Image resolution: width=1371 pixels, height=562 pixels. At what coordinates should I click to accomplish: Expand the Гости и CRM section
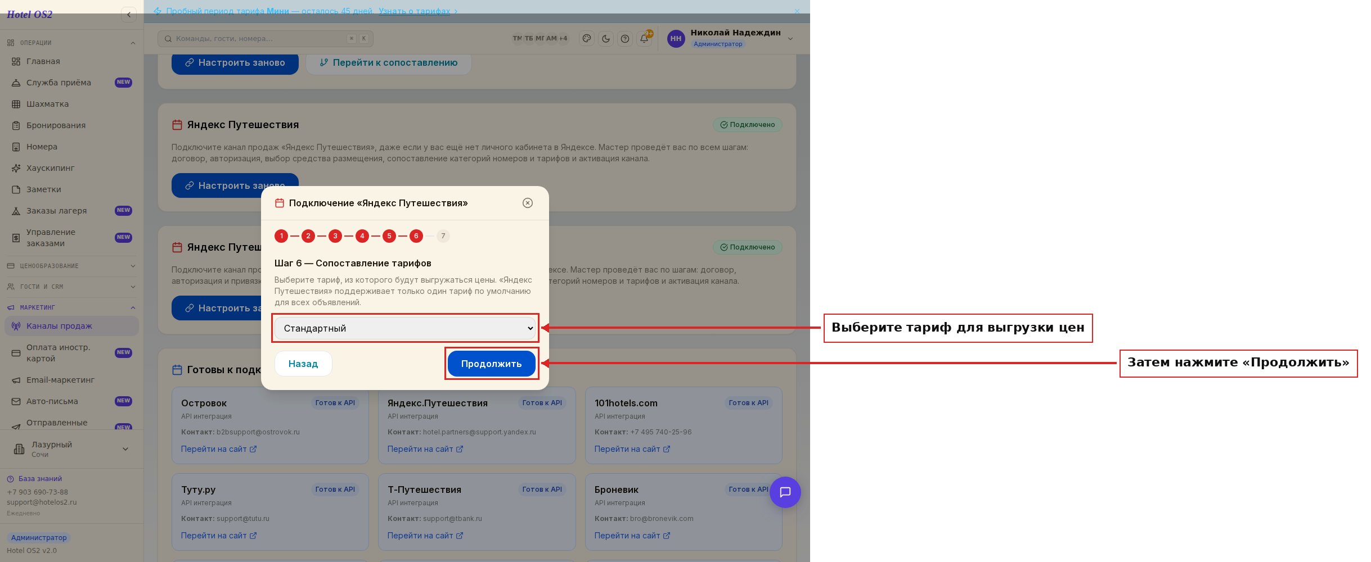point(71,287)
